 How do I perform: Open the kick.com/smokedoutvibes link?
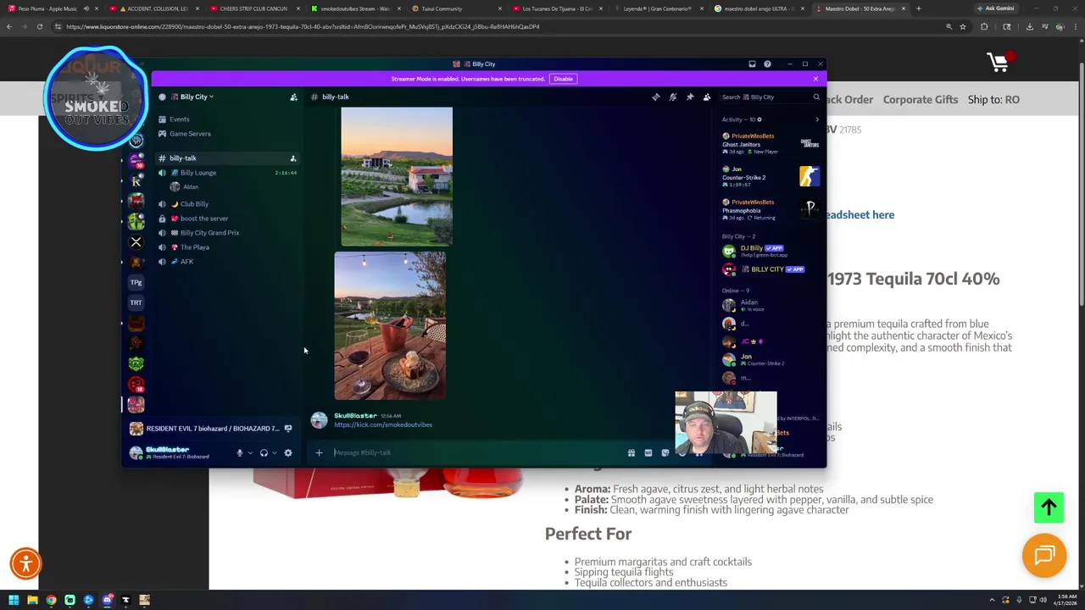(x=383, y=424)
